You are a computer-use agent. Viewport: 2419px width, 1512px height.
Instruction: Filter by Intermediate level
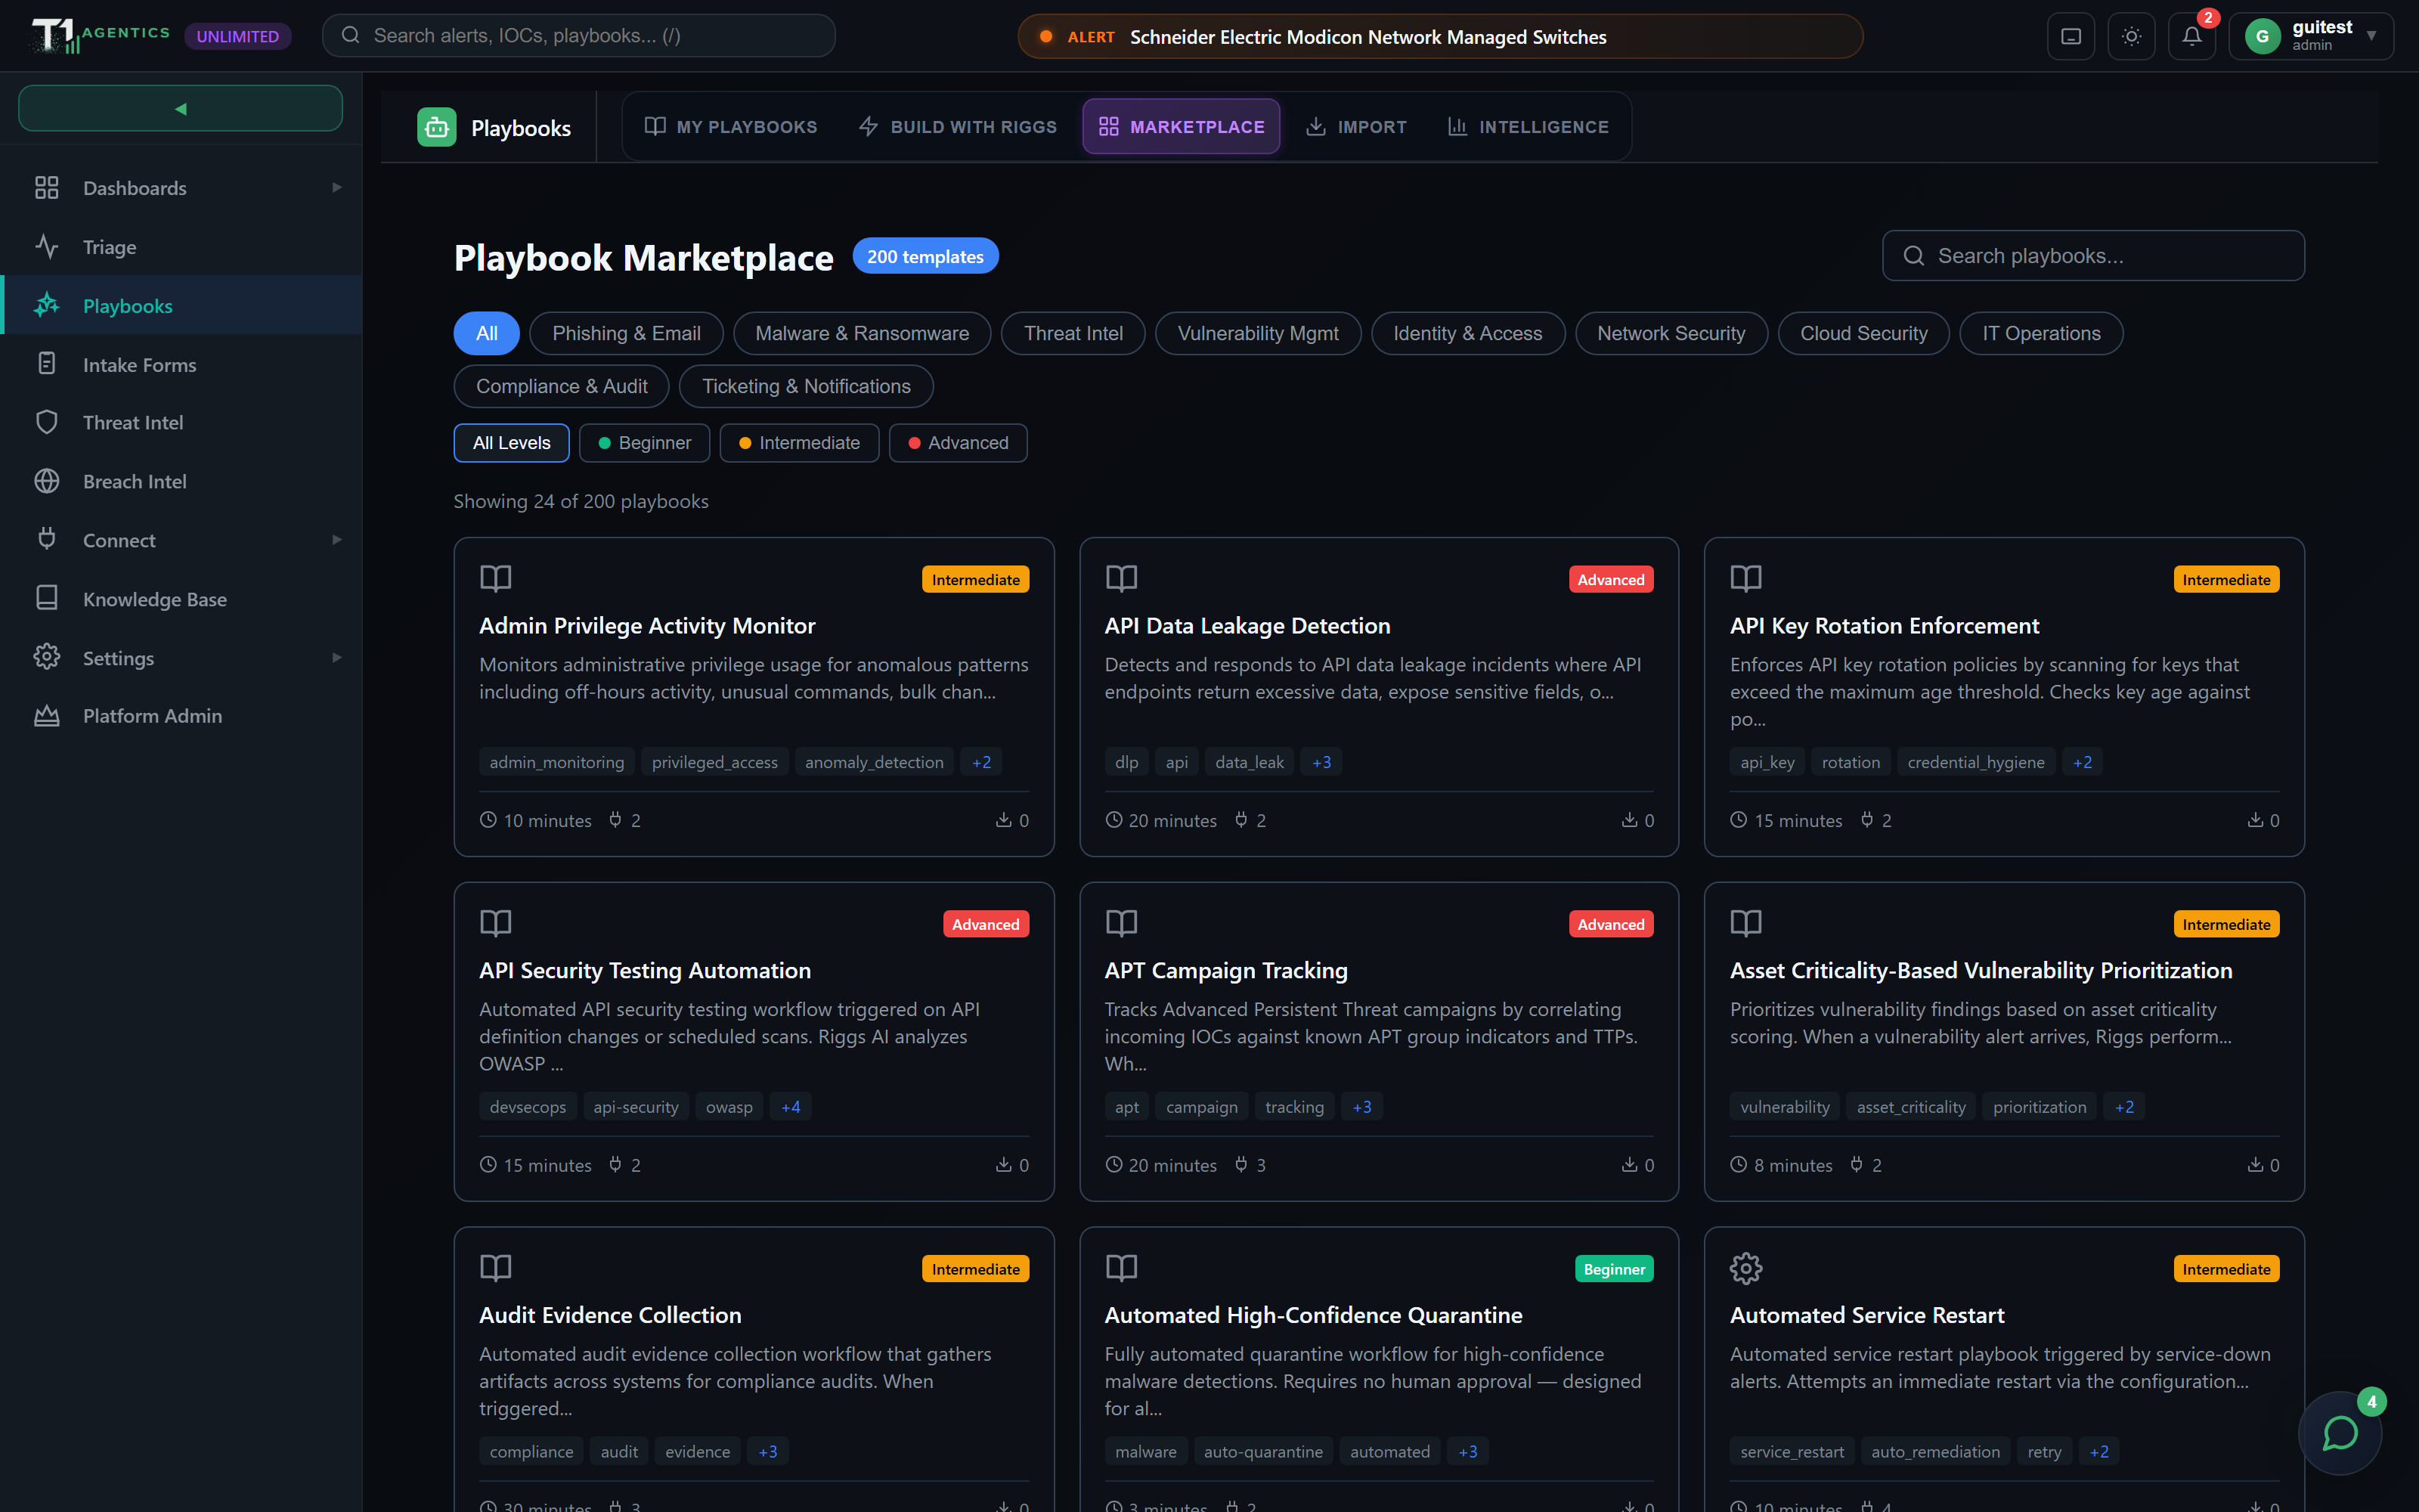800,443
